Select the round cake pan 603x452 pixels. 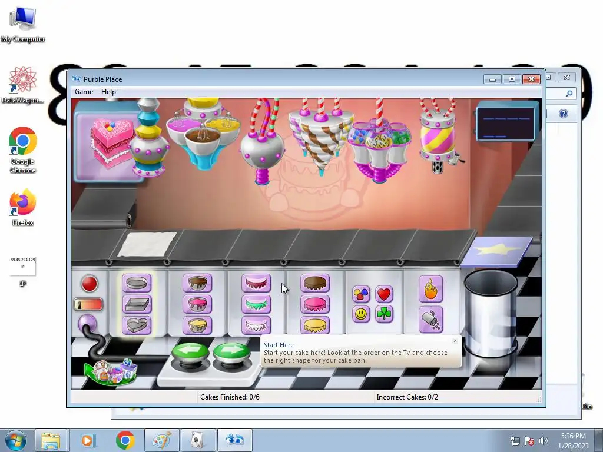click(x=137, y=284)
